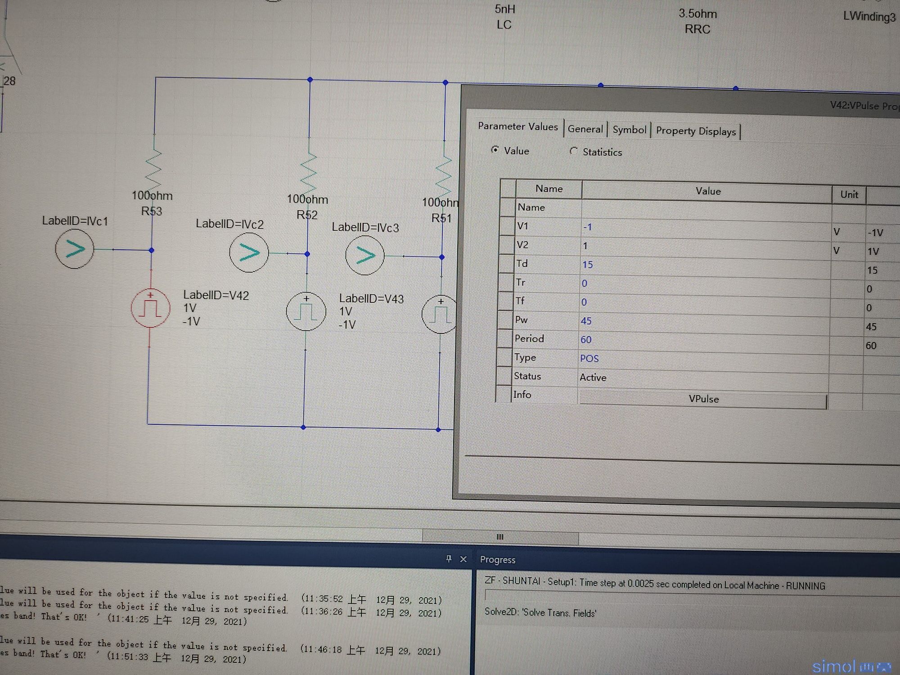Select the Value radio button

(495, 150)
